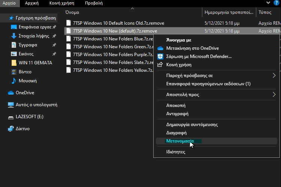Select Αυτός ο υπολογιστής label
Screen dimensions: 281x187
coord(36,105)
